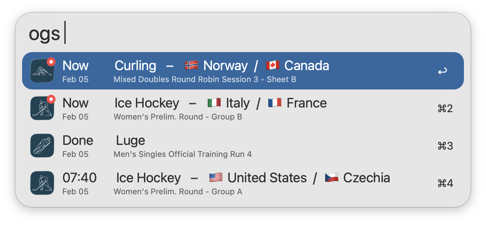Click the Norway flag emoji
The image size is (486, 225).
coord(191,65)
